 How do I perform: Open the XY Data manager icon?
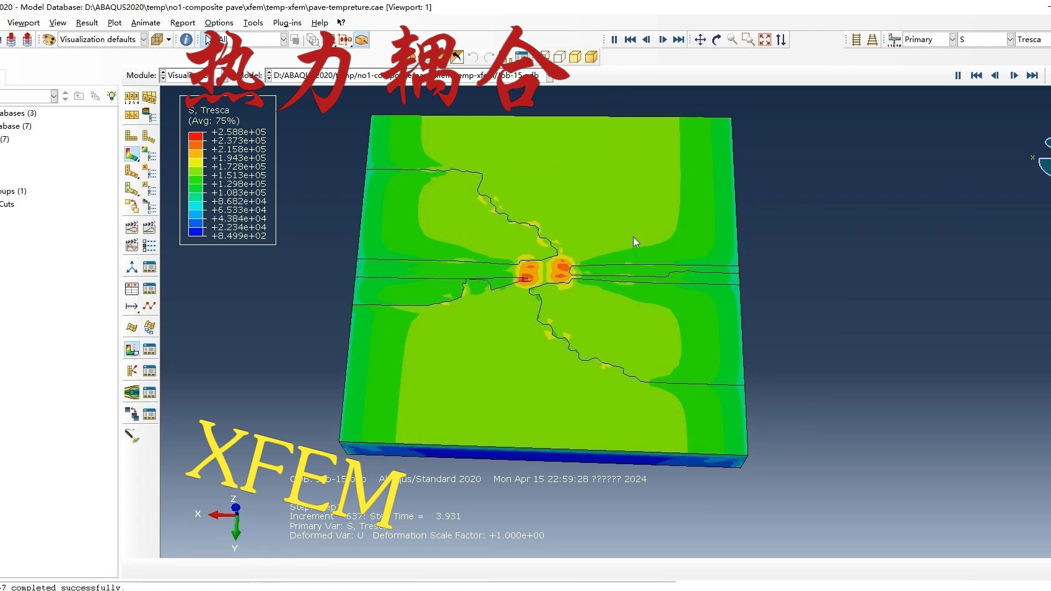(x=149, y=288)
